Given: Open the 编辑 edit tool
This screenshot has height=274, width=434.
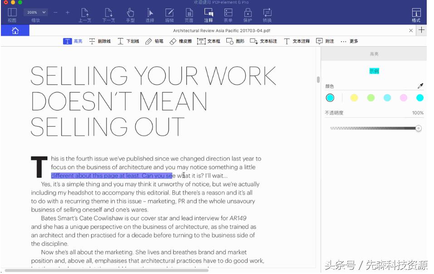Looking at the screenshot, I should click(170, 15).
